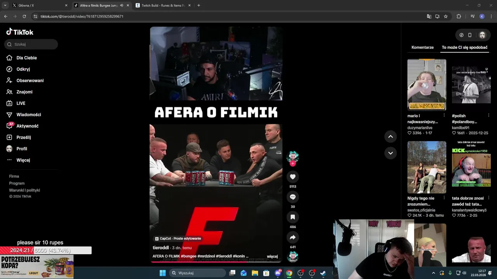This screenshot has width=497, height=279.
Task: Open Chrome media controls icon
Action: point(473,16)
